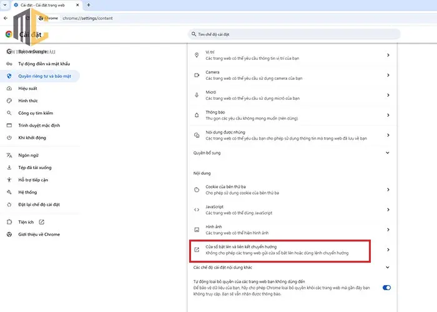
Task: Open Camera permission settings
Action: pyautogui.click(x=292, y=76)
